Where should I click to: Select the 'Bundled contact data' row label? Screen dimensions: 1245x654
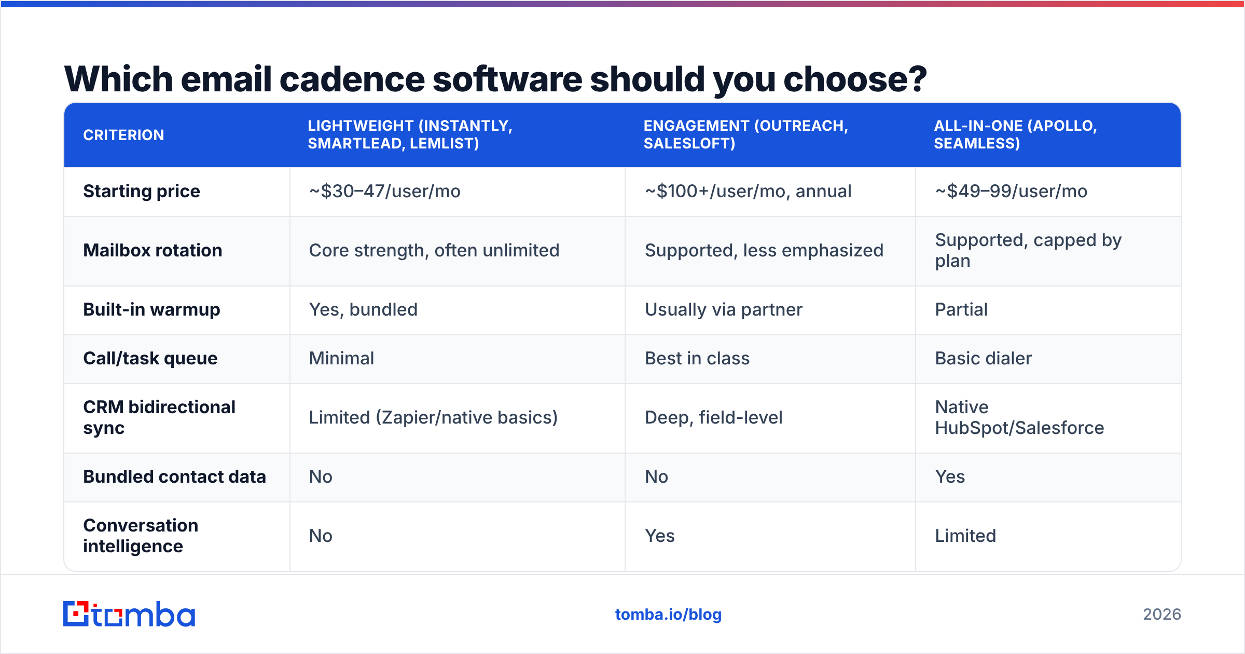[174, 476]
